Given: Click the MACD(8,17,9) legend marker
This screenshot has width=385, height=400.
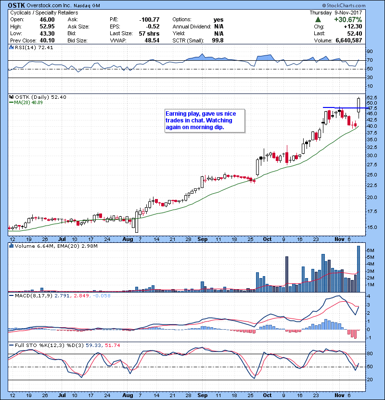Looking at the screenshot, I should (x=11, y=296).
